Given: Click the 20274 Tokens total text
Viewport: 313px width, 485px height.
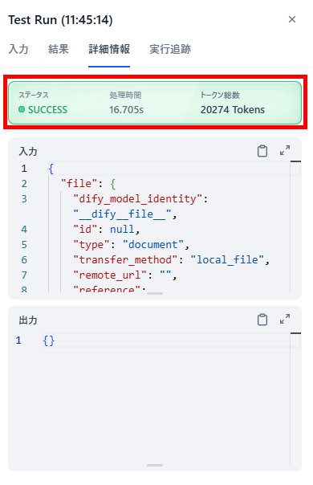Looking at the screenshot, I should tap(233, 110).
